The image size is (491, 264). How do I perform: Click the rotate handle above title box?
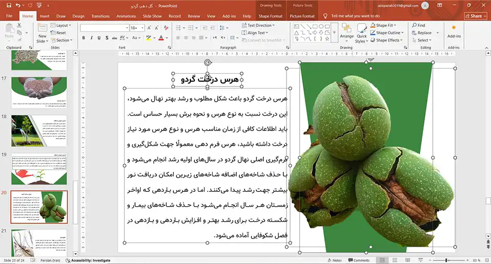[x=208, y=62]
